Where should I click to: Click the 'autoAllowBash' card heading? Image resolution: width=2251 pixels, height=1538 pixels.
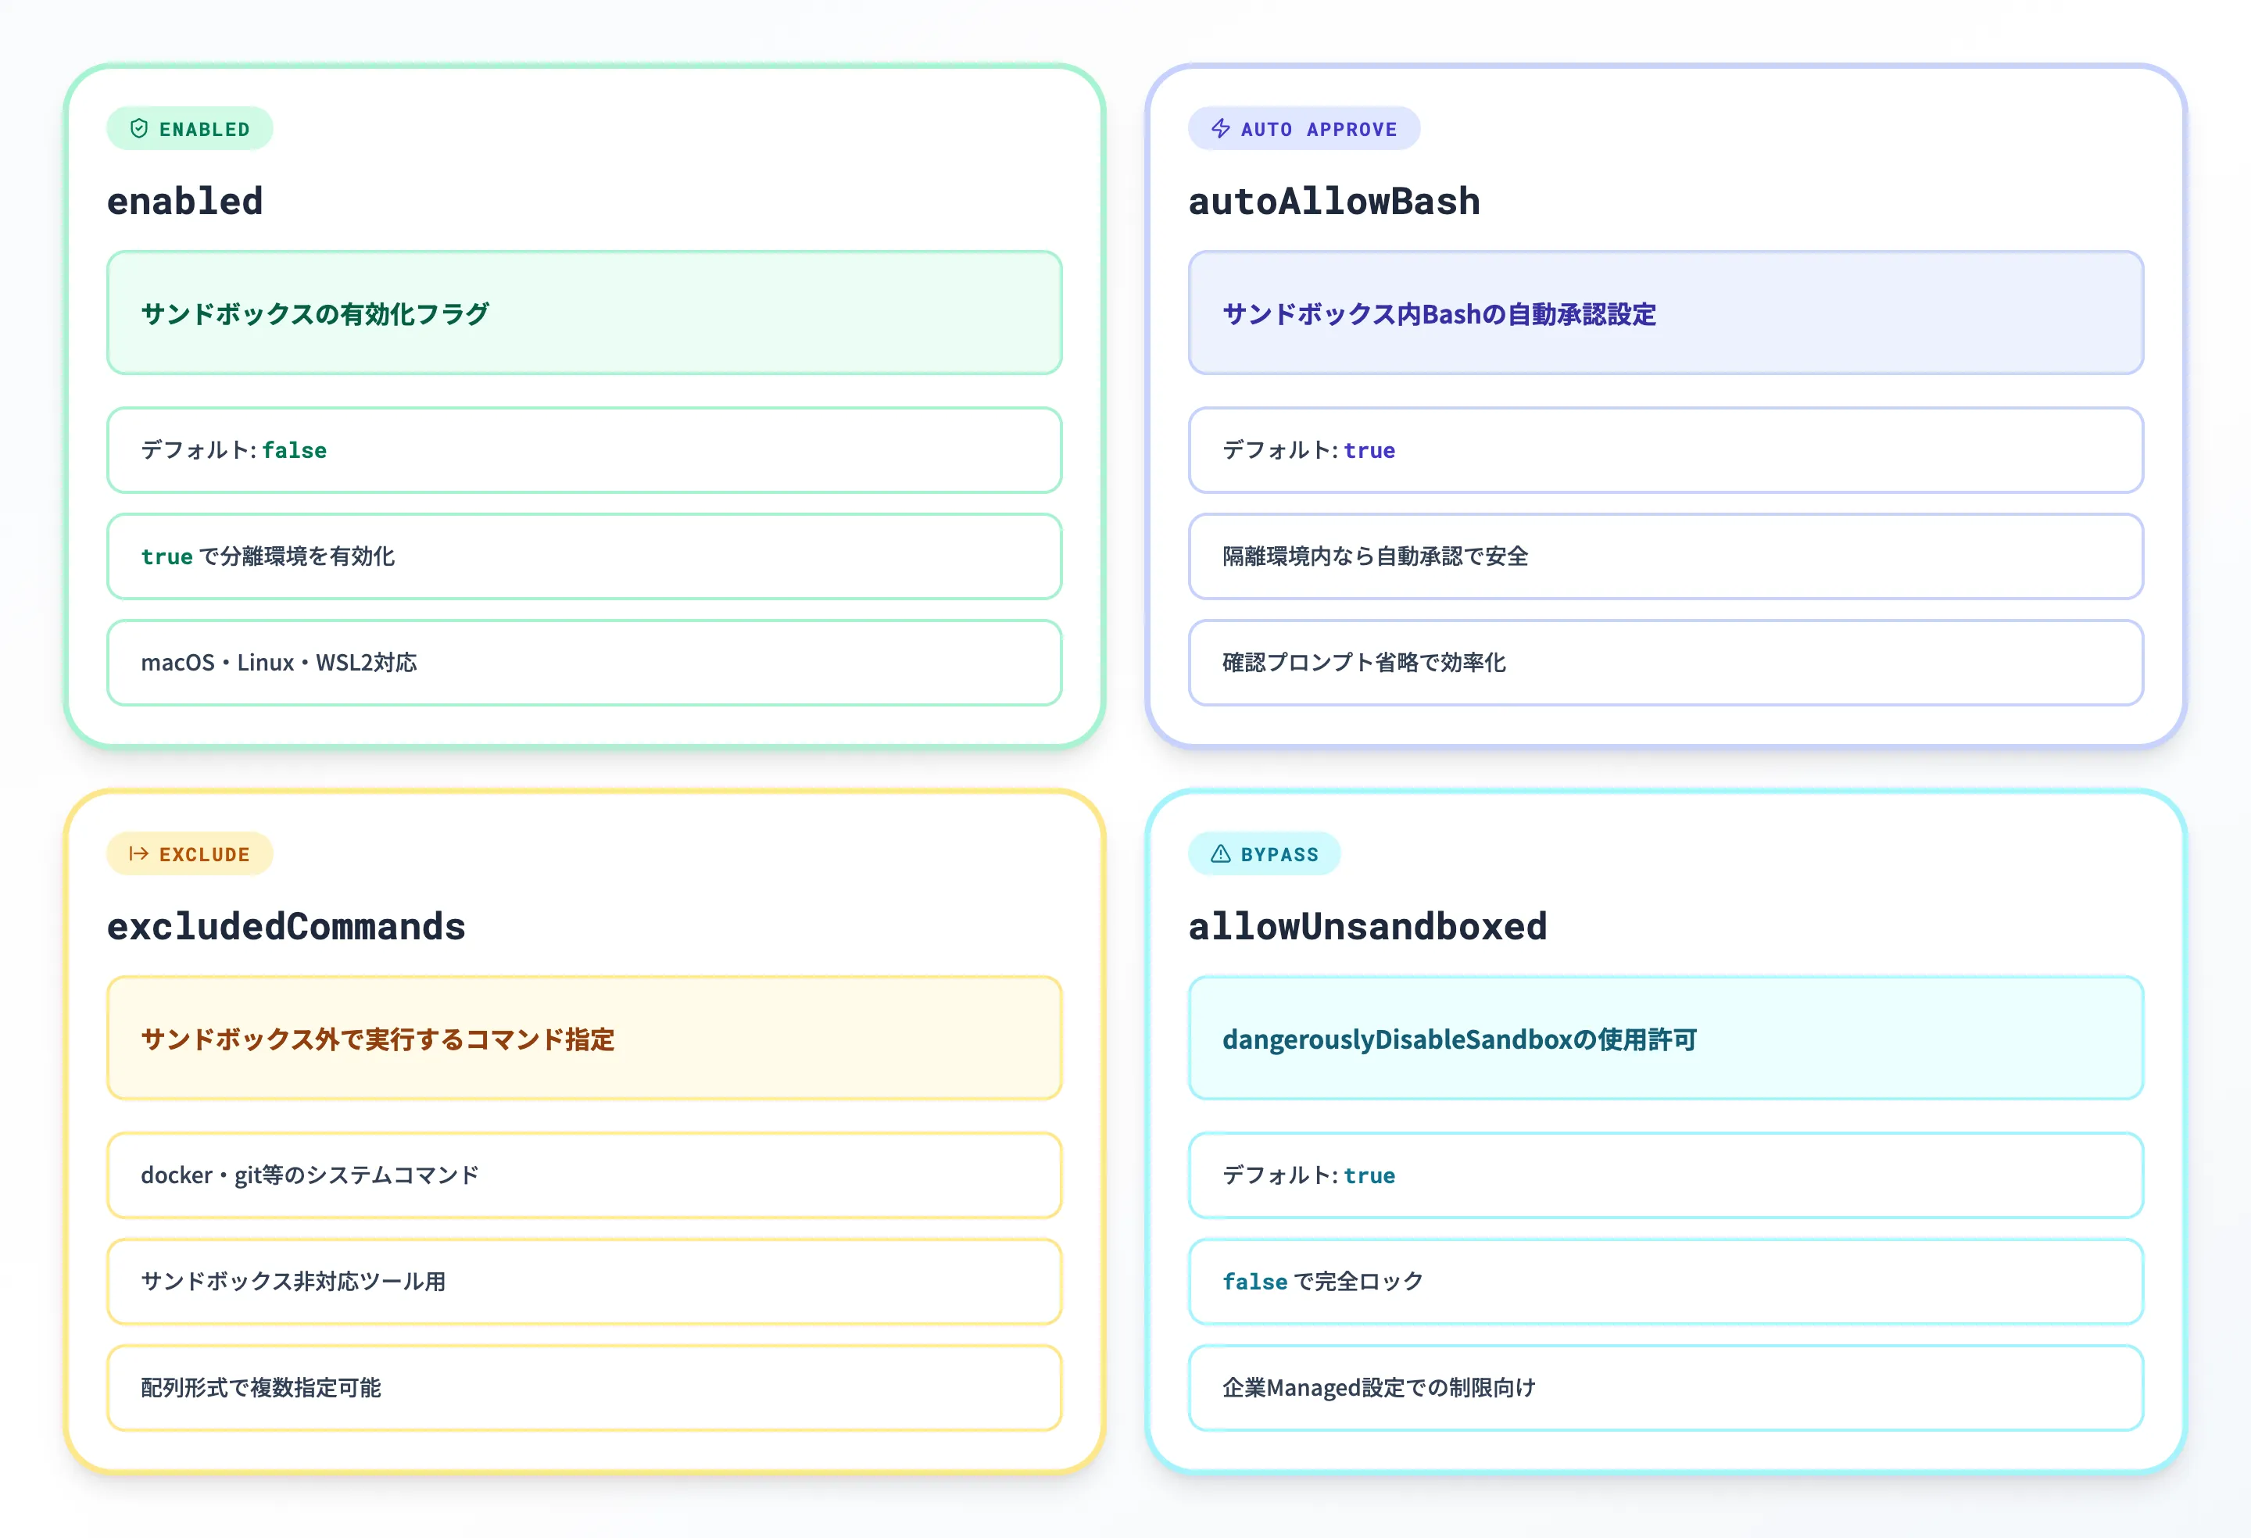click(1333, 202)
